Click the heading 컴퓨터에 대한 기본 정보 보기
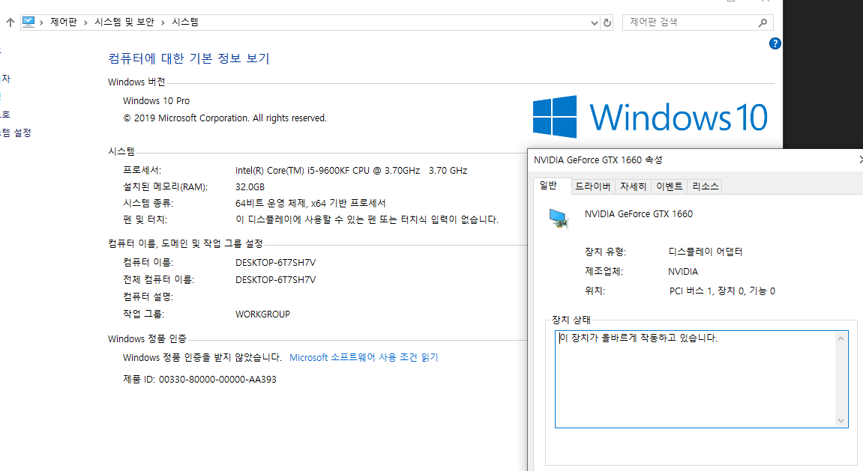The height and width of the screenshot is (471, 863). 189,58
